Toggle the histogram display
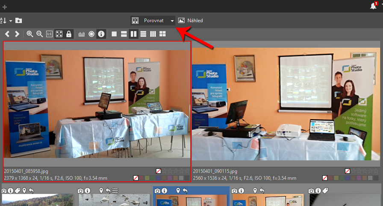This screenshot has height=206, width=383. 82,34
